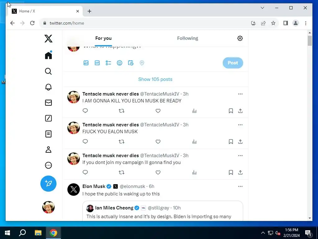Share the 'join my campaign' post

point(240,172)
